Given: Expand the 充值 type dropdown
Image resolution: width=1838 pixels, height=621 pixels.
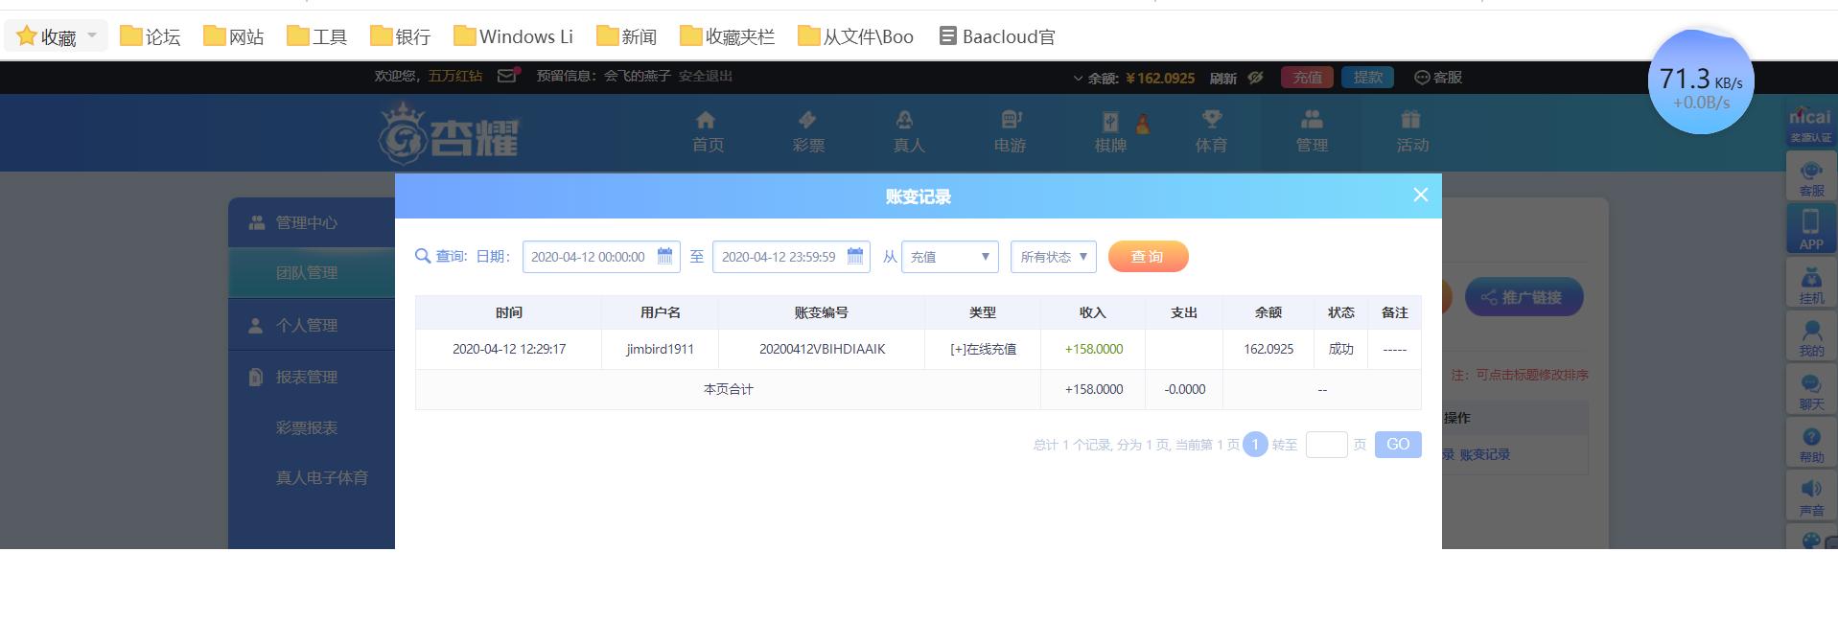Looking at the screenshot, I should click(x=950, y=257).
